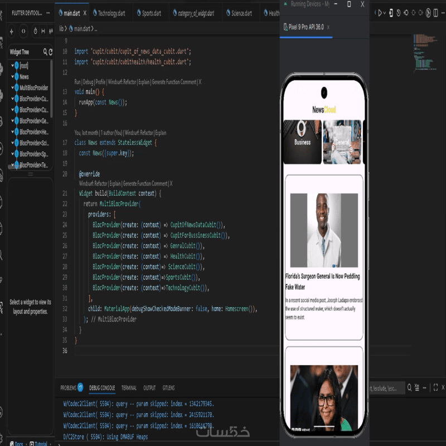Close the main.dart editor tab

[85, 13]
